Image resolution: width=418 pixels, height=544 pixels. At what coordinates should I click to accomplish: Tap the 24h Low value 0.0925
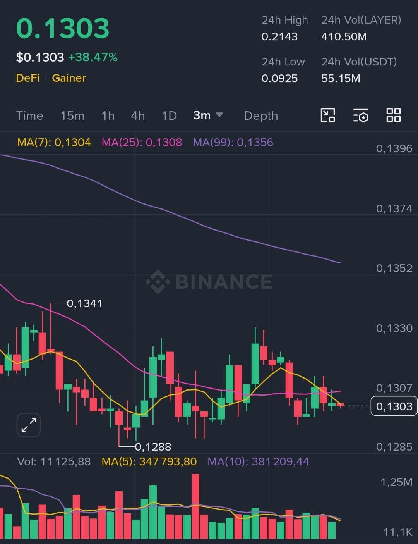pyautogui.click(x=279, y=78)
